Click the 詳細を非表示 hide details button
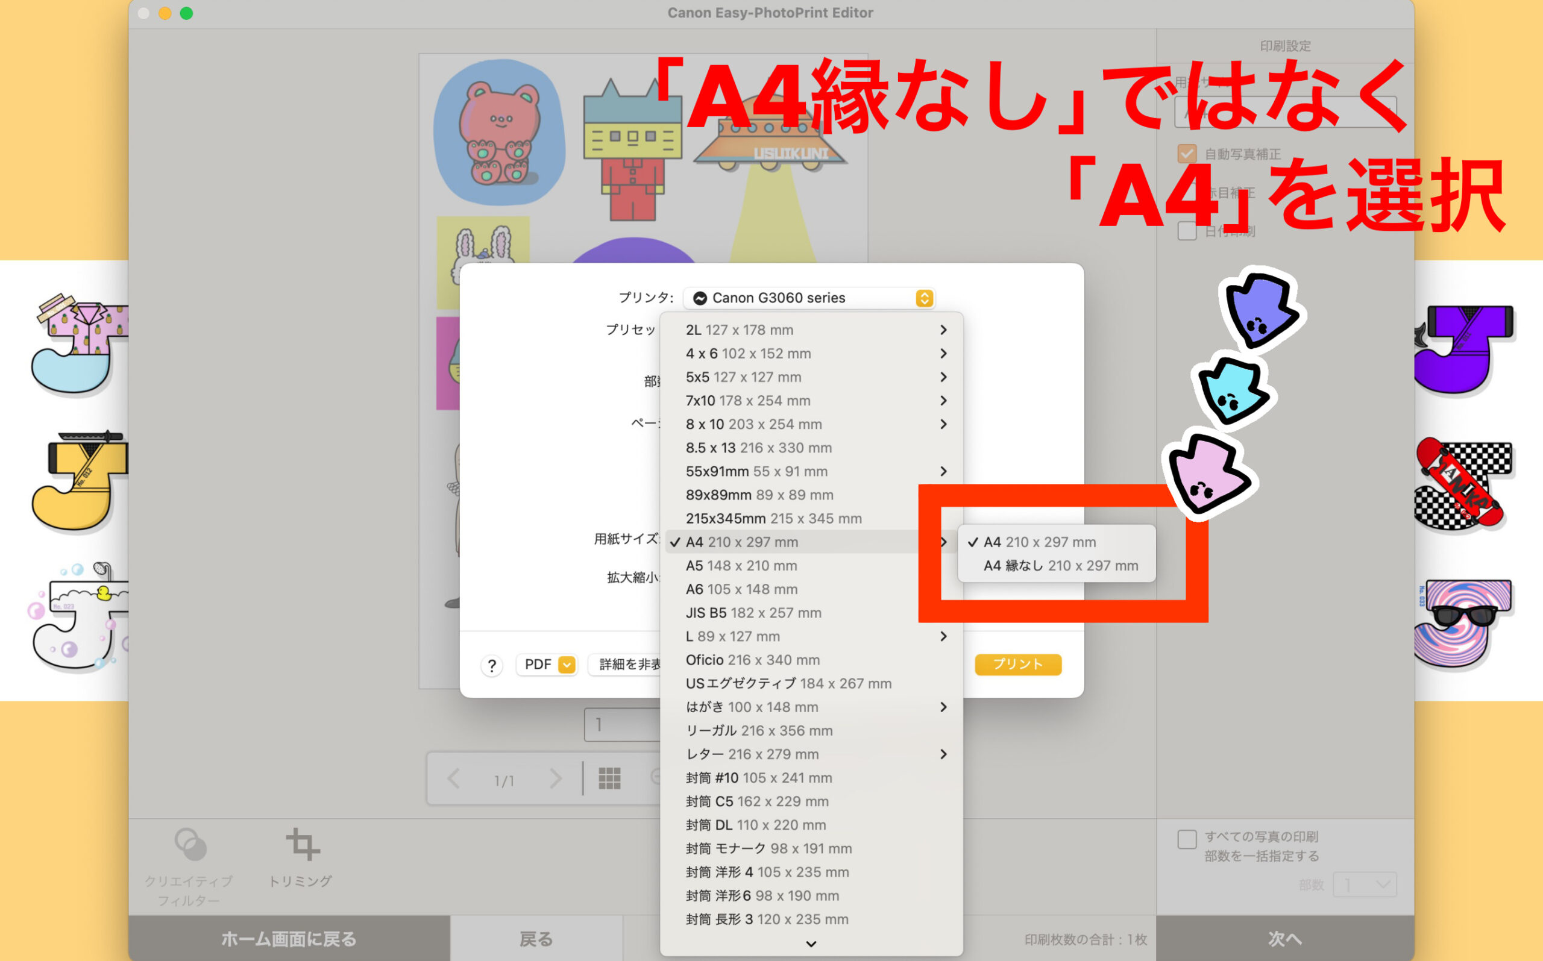 point(625,665)
